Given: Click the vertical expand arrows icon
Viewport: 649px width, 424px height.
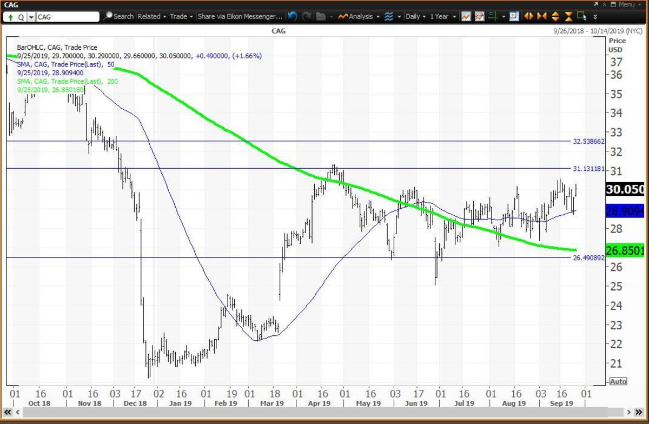Looking at the screenshot, I should pyautogui.click(x=555, y=16).
